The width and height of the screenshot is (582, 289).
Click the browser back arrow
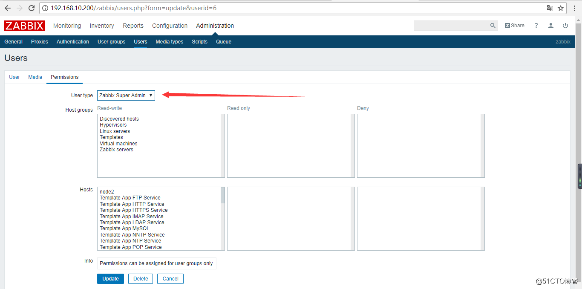(x=8, y=8)
